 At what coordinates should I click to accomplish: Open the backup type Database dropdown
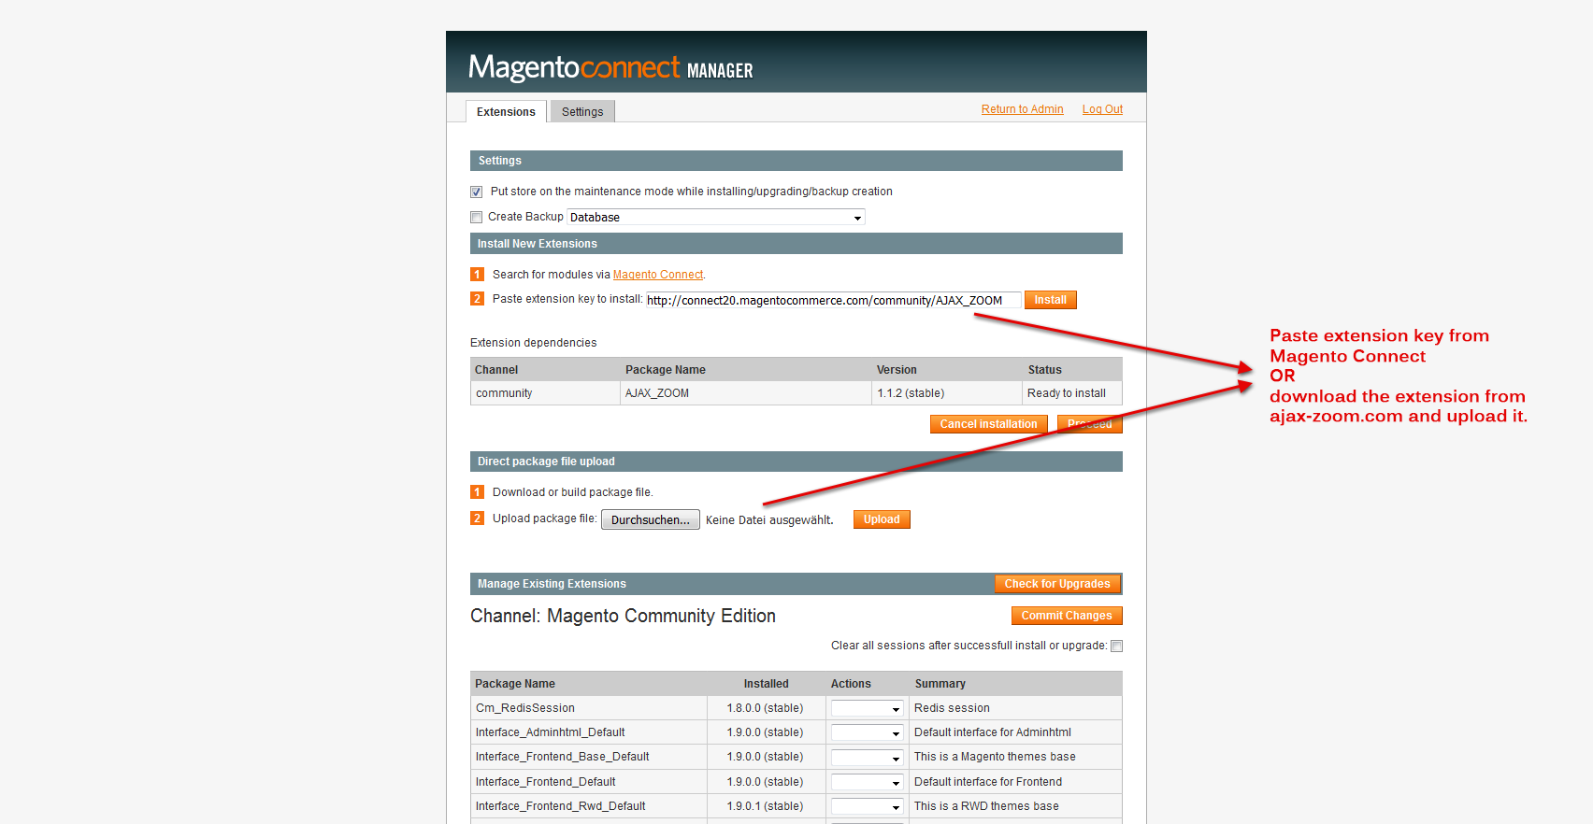[x=716, y=217]
